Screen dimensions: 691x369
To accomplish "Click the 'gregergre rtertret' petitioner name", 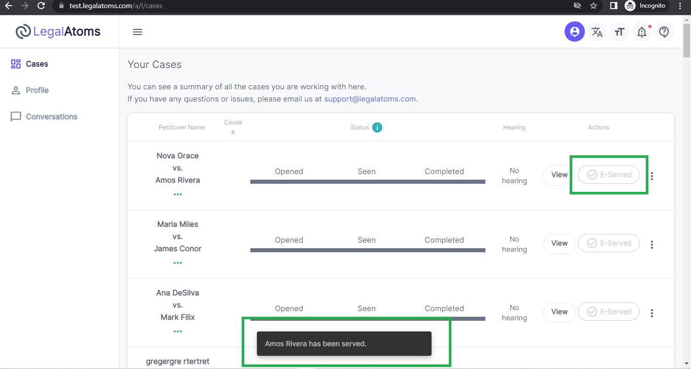I will click(178, 361).
